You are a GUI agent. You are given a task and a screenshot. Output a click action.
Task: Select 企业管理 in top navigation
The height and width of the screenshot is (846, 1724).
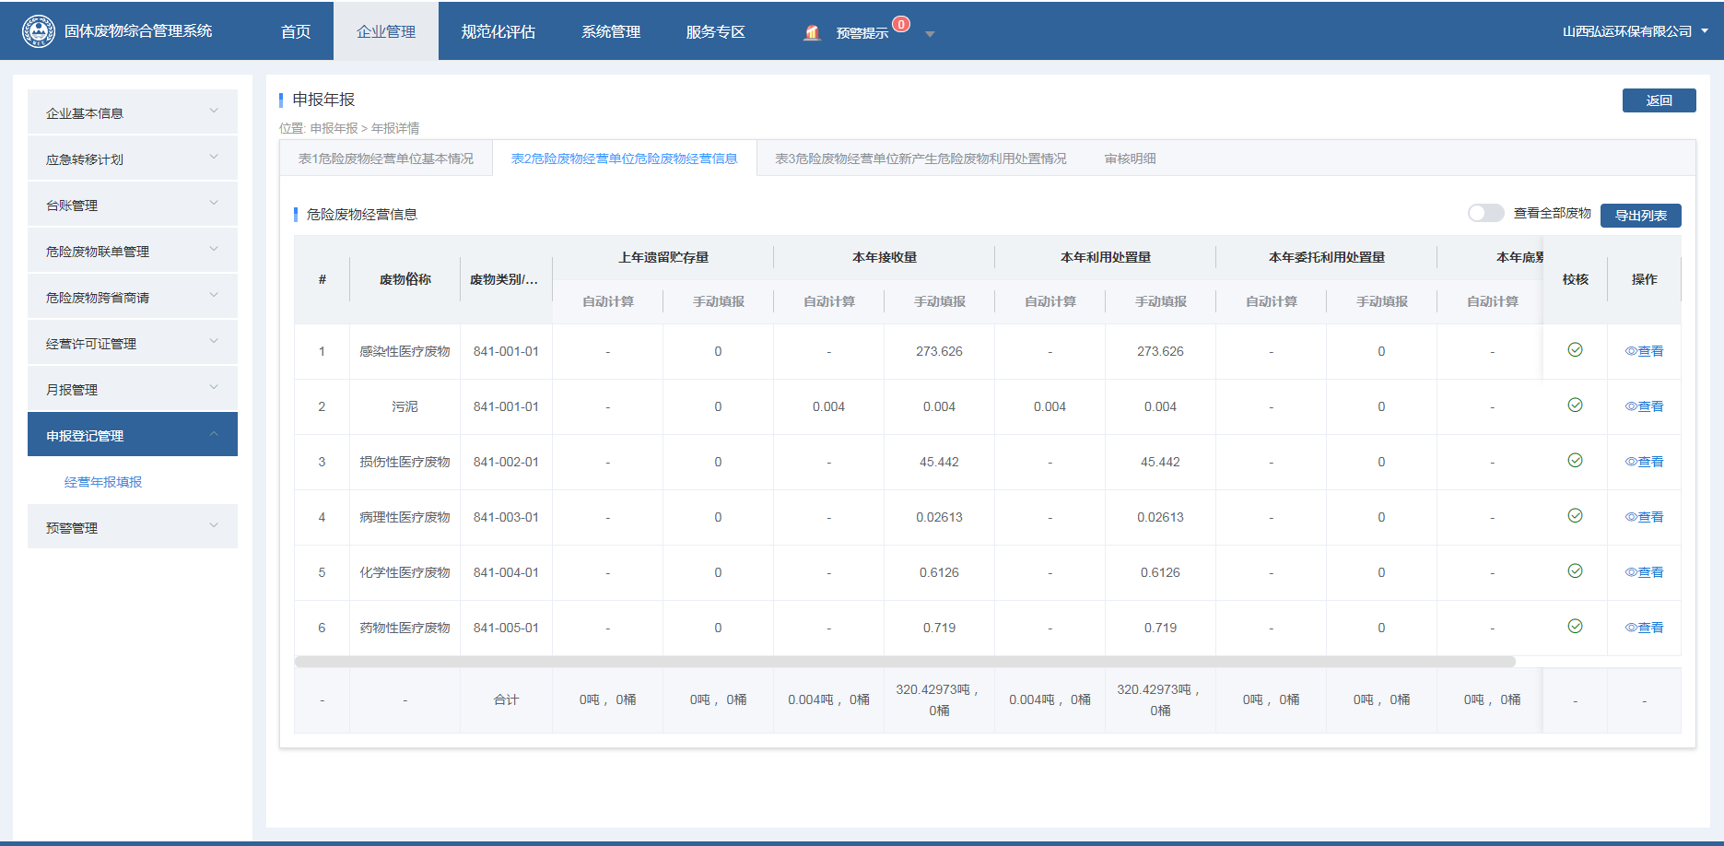[x=386, y=31]
